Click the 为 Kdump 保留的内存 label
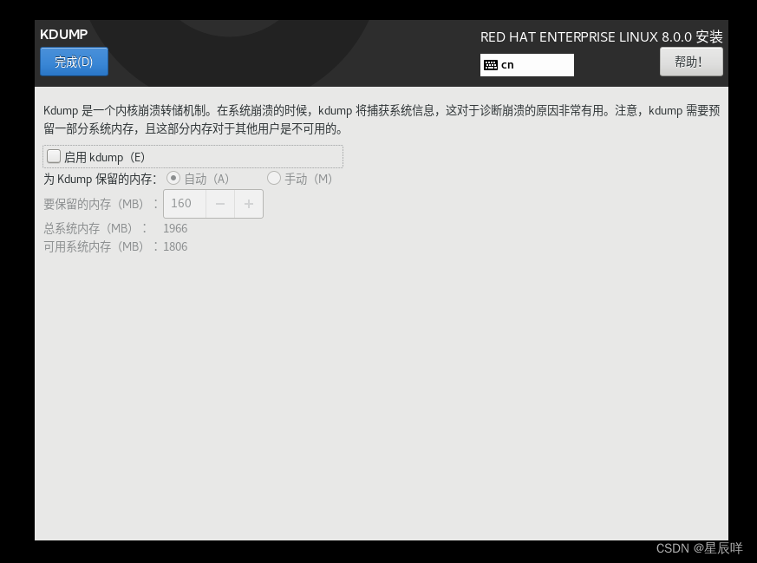This screenshot has width=757, height=563. 100,179
